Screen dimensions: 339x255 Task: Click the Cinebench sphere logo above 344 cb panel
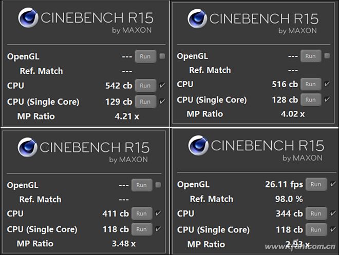tap(198, 146)
